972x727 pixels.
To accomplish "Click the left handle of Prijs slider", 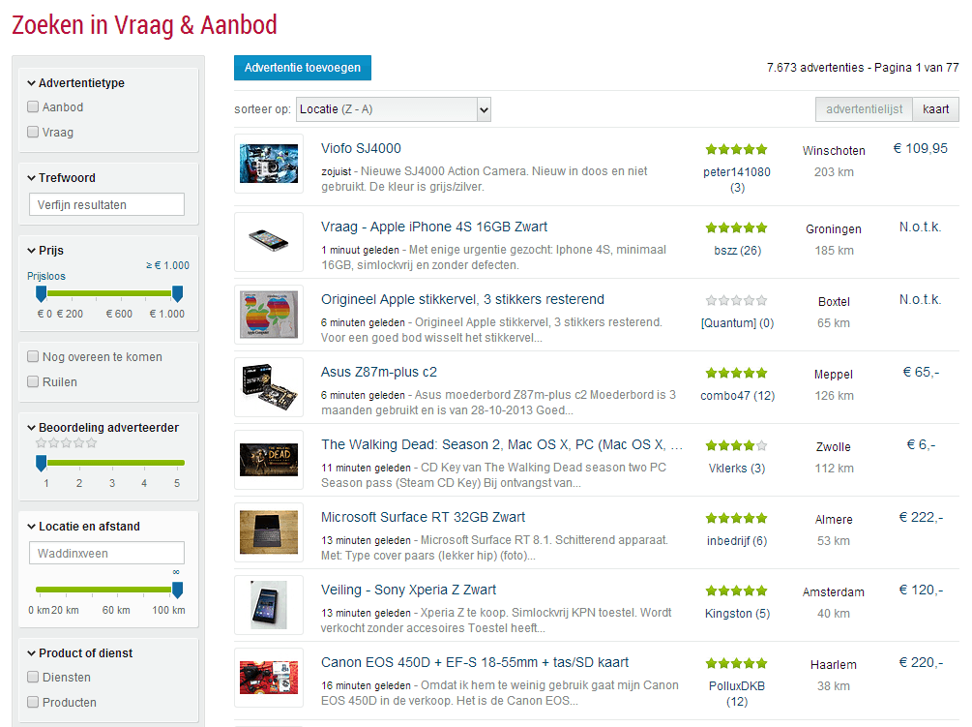I will [x=41, y=294].
